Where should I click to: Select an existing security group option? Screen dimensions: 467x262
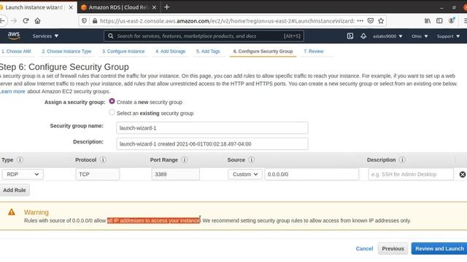tap(112, 113)
